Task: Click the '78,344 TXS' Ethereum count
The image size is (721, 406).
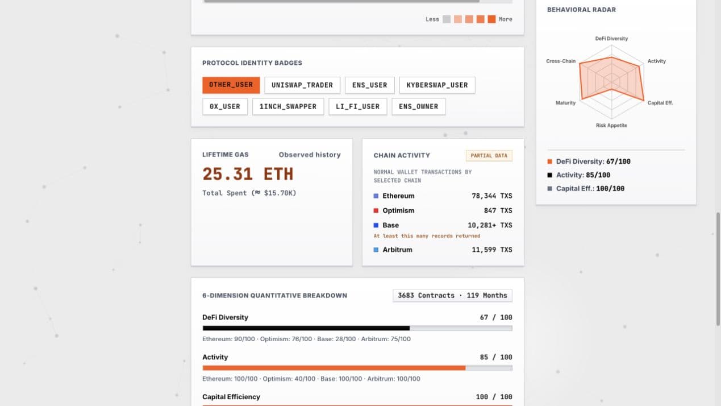Action: click(x=492, y=196)
